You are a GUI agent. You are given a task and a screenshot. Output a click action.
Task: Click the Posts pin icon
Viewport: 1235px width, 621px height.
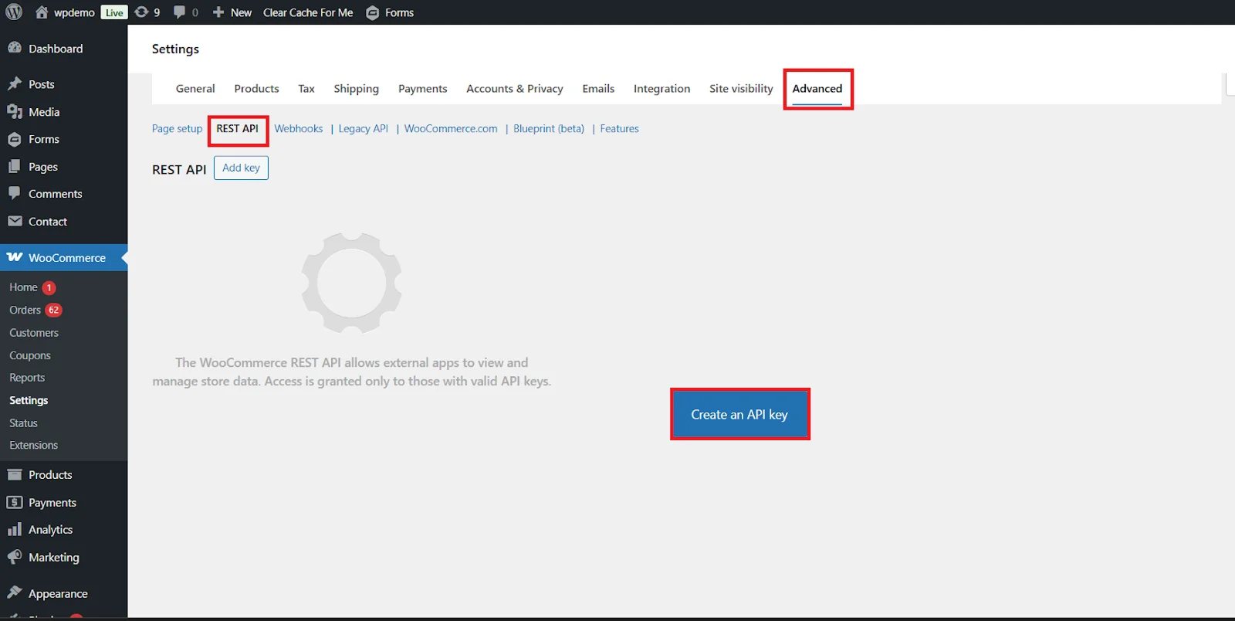(15, 83)
